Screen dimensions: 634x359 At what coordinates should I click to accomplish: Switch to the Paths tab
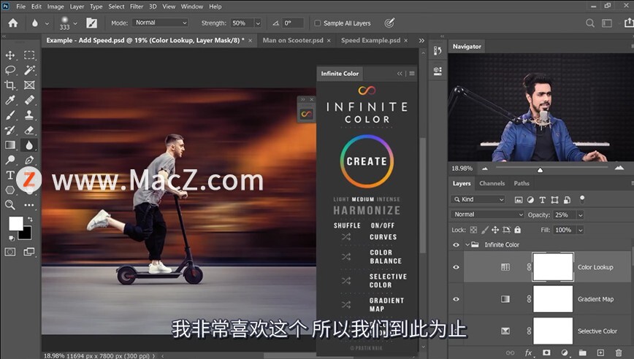(522, 183)
